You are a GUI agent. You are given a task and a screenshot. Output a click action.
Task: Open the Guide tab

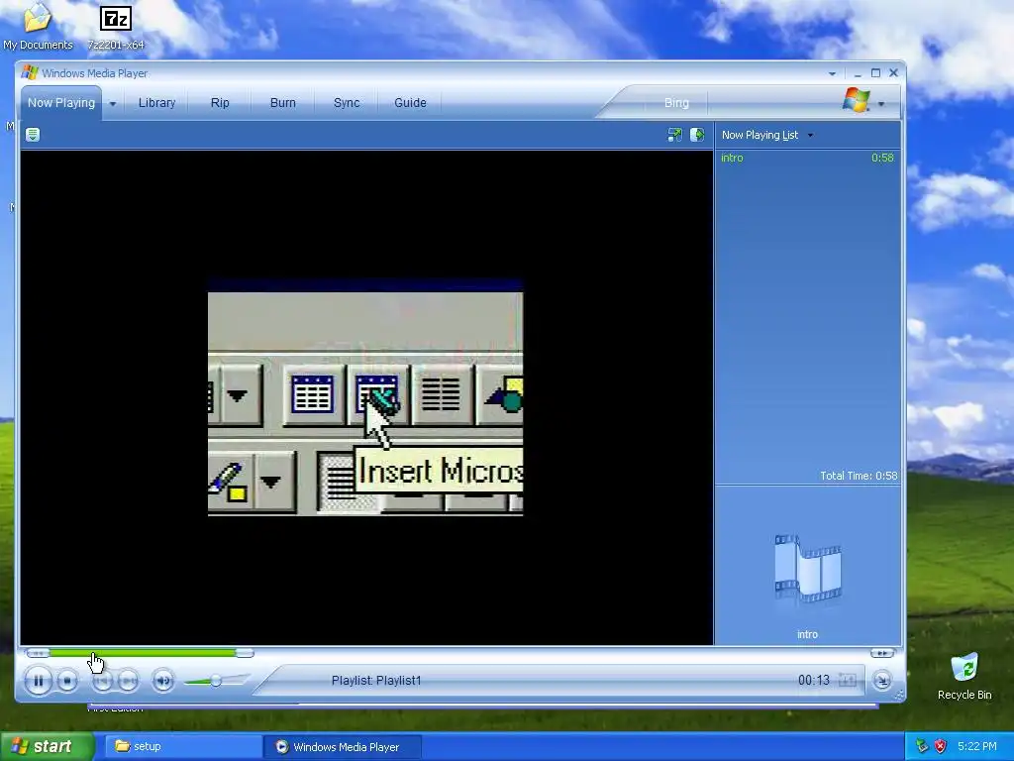[x=410, y=103]
